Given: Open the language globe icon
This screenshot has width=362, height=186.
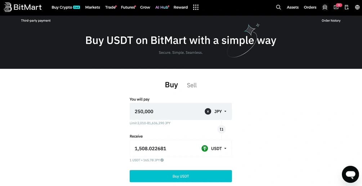Looking at the screenshot, I should 357,7.
